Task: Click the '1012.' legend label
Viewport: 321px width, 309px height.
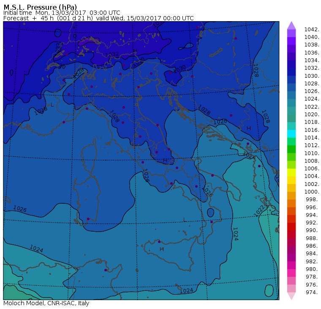Action: pos(312,145)
